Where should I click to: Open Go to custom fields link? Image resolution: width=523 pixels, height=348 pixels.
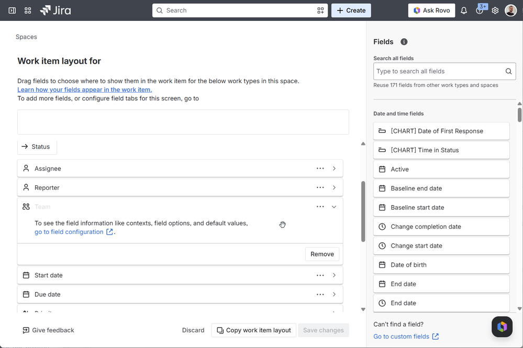click(406, 336)
